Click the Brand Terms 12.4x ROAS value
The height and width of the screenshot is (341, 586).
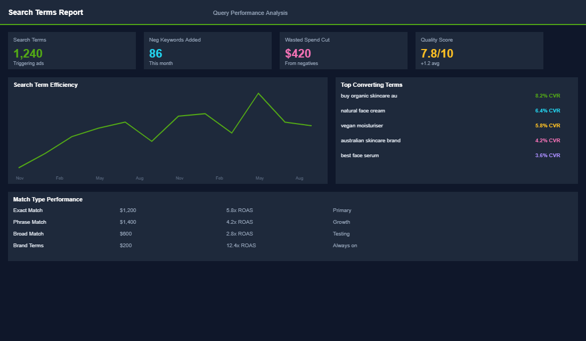tap(241, 245)
